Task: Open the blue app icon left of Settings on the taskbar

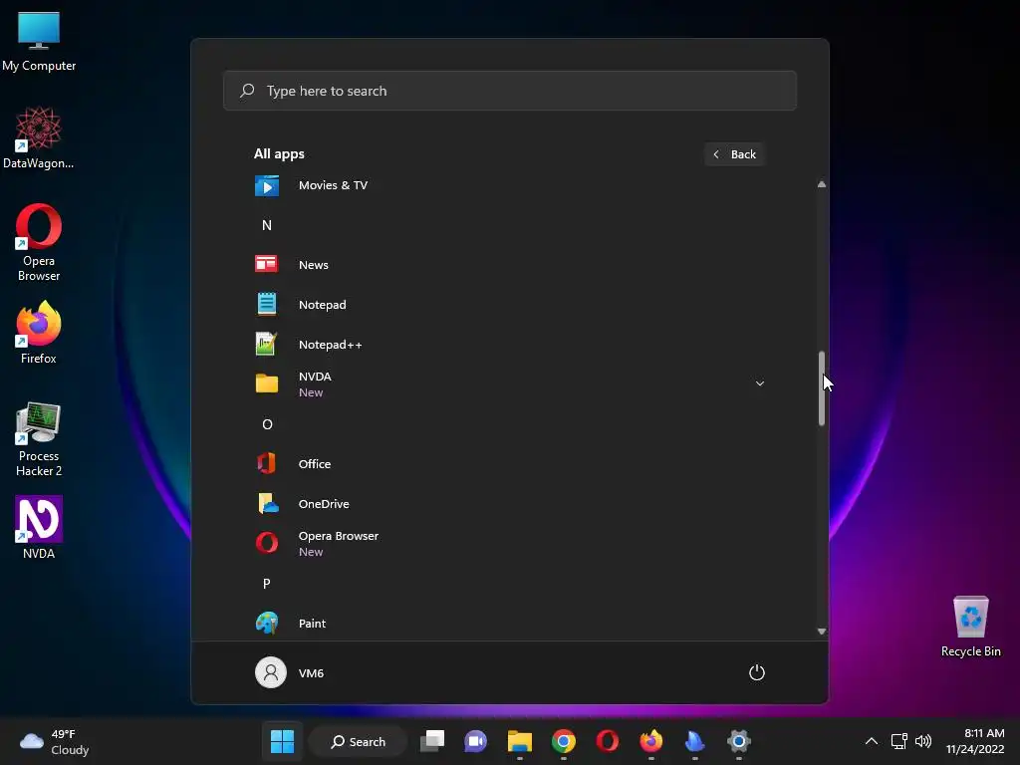Action: (694, 741)
